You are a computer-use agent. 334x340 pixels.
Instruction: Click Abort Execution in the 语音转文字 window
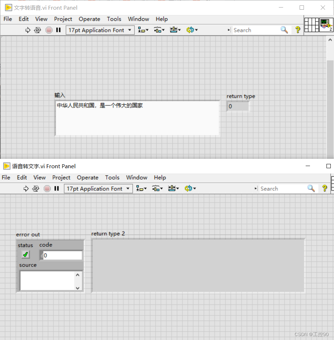point(47,188)
